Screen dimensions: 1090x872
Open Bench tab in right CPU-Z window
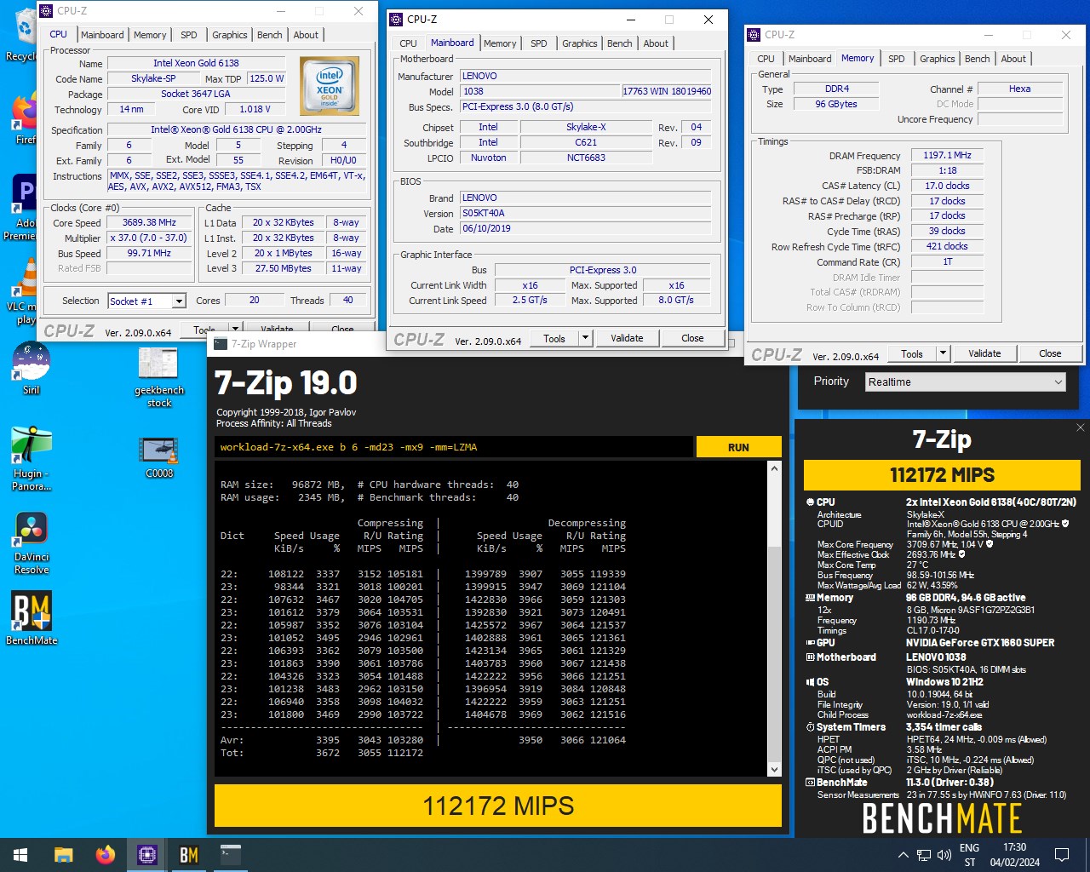point(978,59)
